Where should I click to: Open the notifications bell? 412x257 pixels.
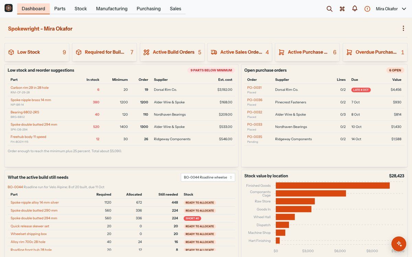[x=355, y=9]
